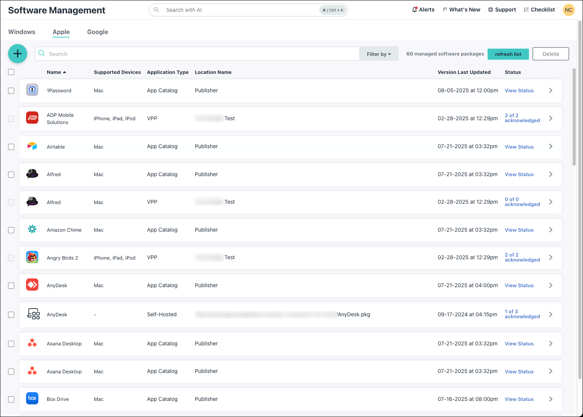This screenshot has width=583, height=417.
Task: Click the Self-Hosted AnyDesk package icon
Action: (33, 314)
